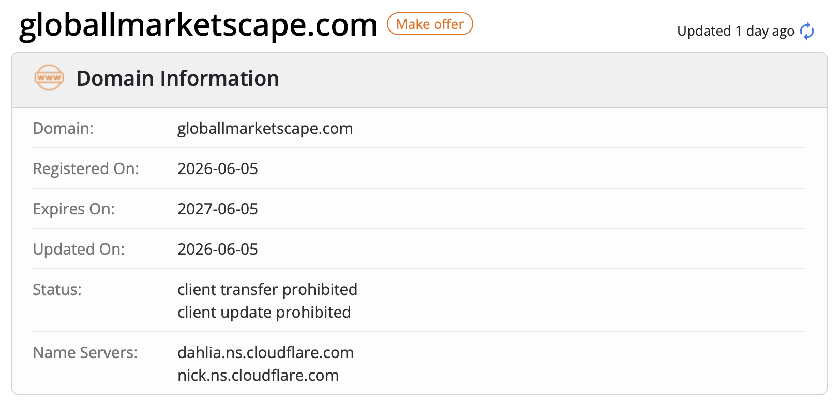839x404 pixels.
Task: Click the globallmarketscape.com page heading
Action: pyautogui.click(x=198, y=25)
